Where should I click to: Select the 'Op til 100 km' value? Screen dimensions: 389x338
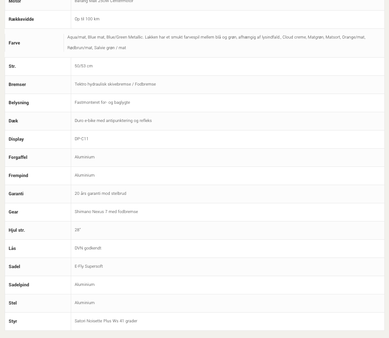click(87, 19)
